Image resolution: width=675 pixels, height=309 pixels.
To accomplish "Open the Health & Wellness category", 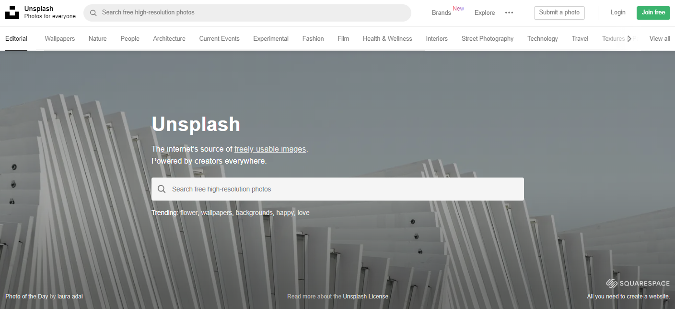I will pos(387,39).
